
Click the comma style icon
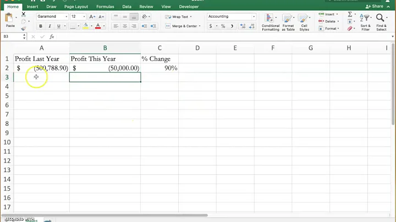232,26
